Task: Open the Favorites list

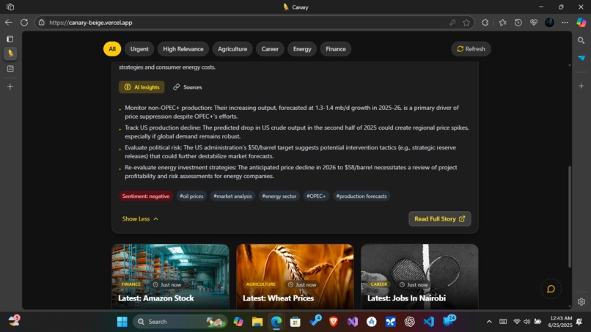Action: click(502, 23)
